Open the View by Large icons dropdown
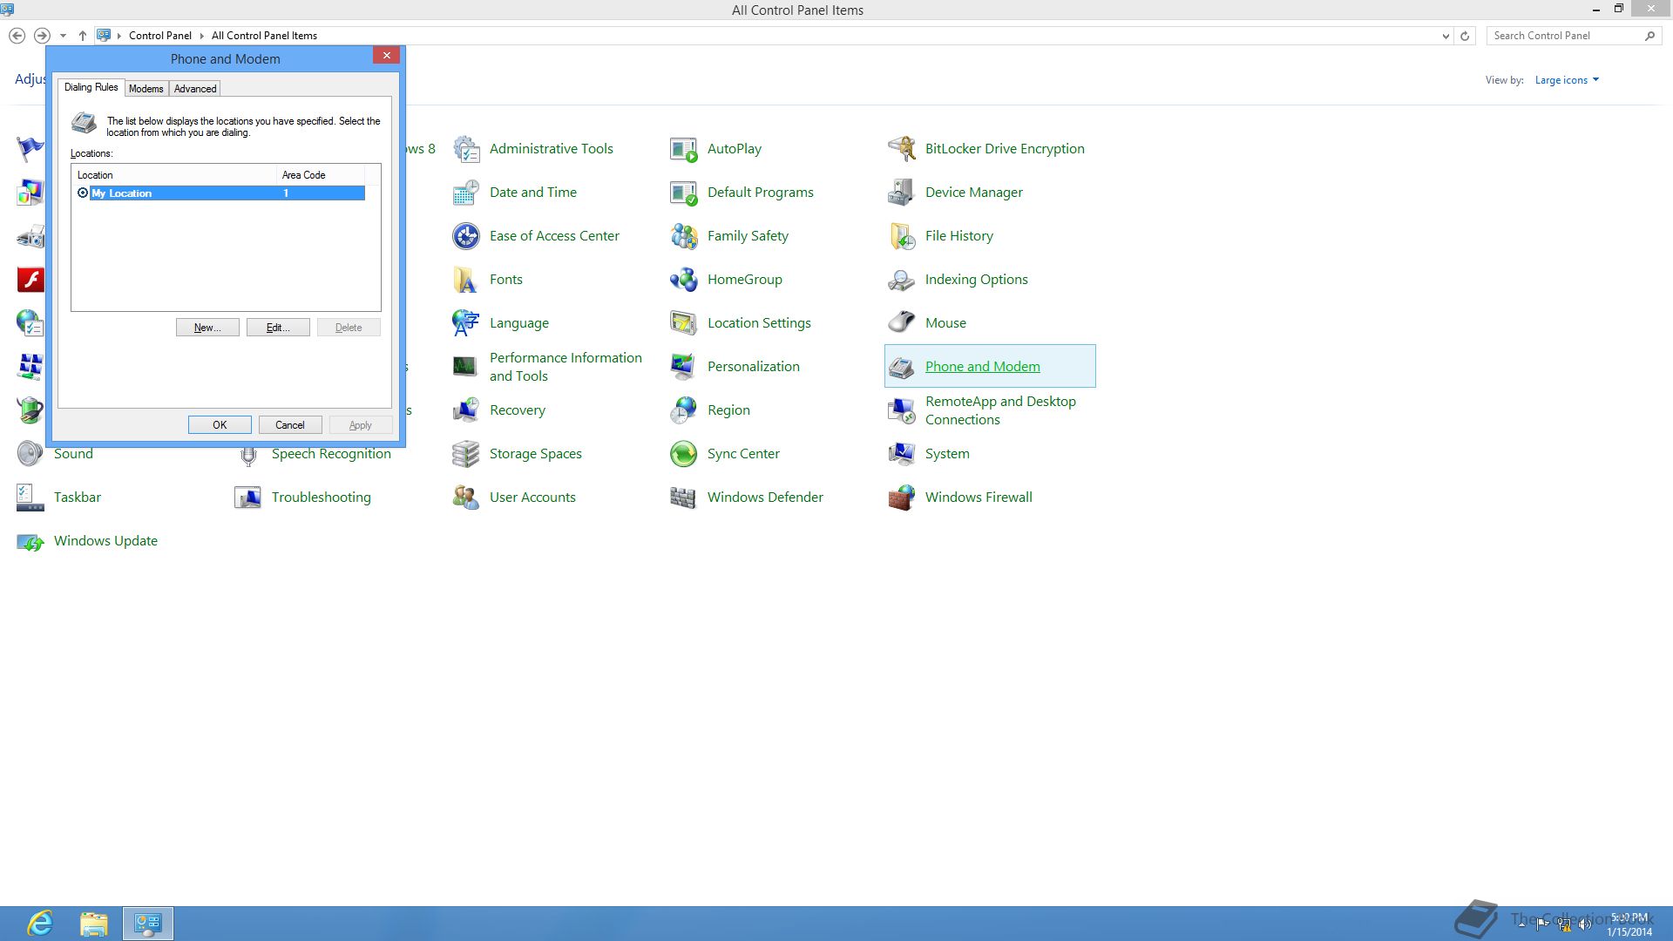Screen dimensions: 1673x941 [1567, 80]
